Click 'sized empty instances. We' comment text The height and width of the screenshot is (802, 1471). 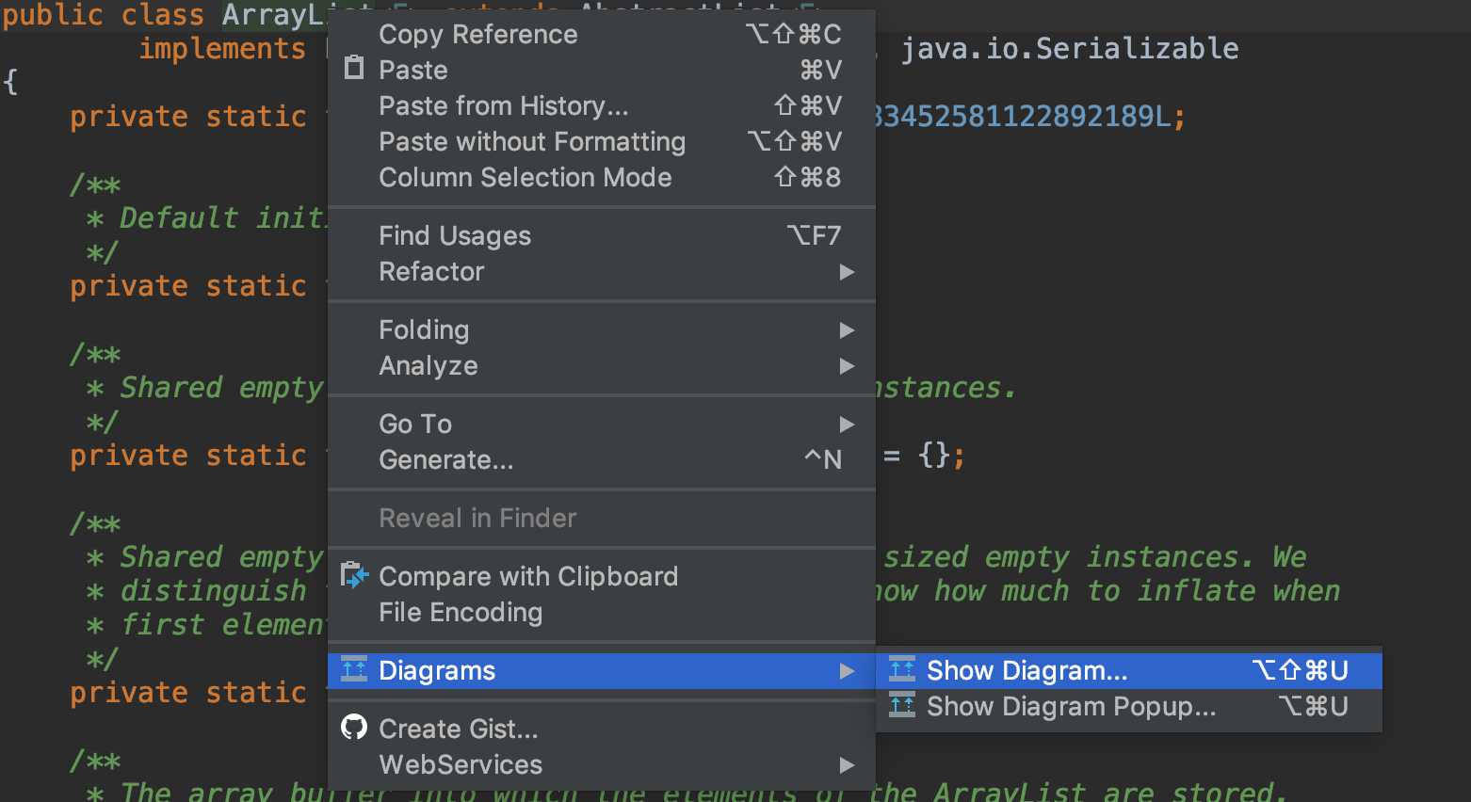click(1094, 556)
